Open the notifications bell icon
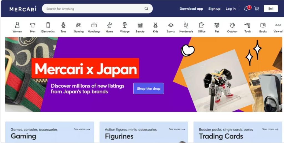284x143 pixels. pos(246,9)
